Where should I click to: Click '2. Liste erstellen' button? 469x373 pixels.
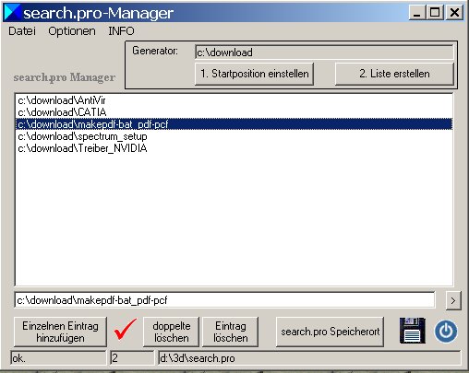point(394,74)
